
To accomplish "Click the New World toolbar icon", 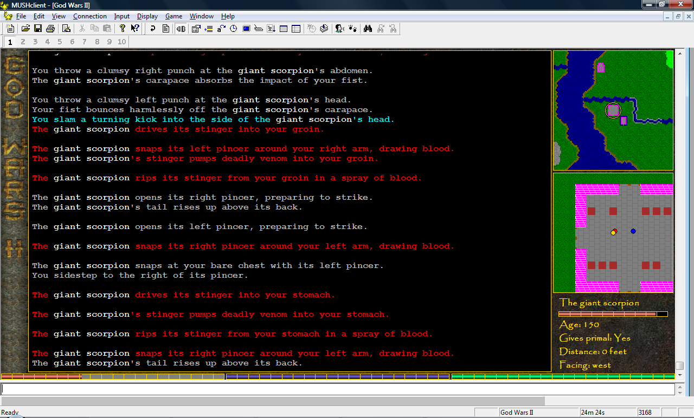I will click(x=10, y=29).
